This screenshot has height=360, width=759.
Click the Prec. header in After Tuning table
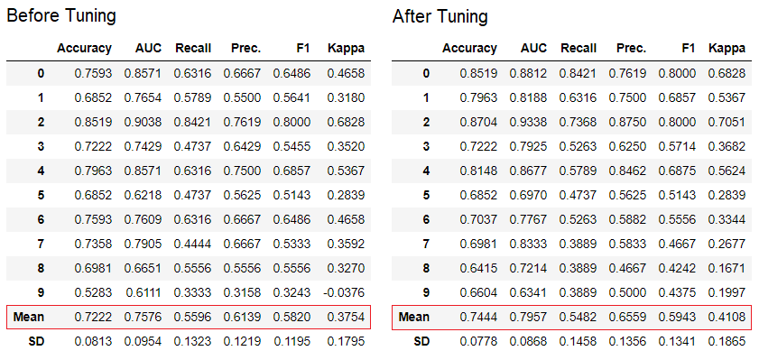(631, 49)
